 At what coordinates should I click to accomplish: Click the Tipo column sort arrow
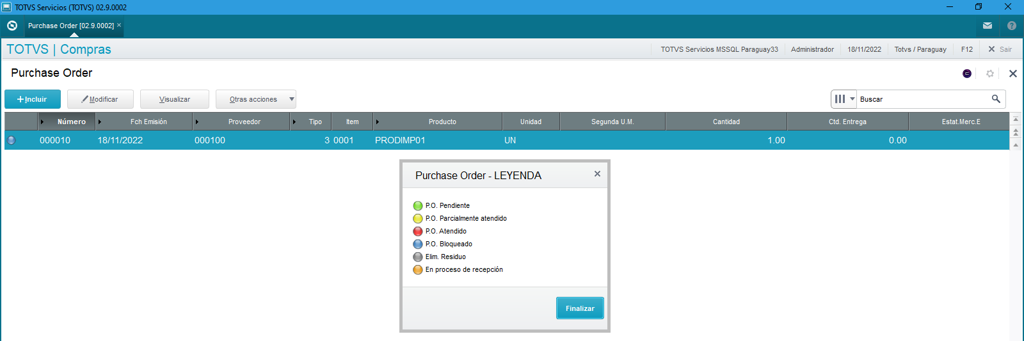click(294, 122)
